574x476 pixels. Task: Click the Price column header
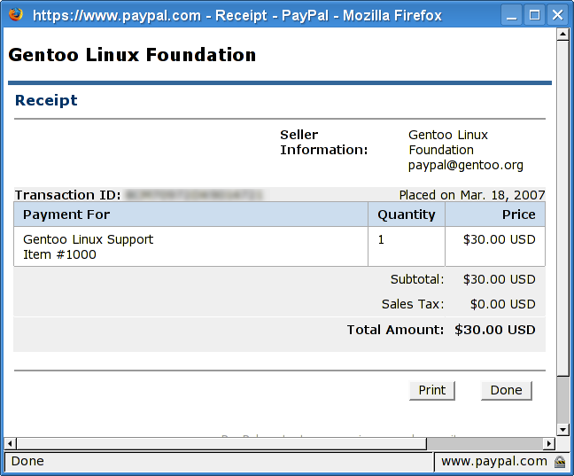point(518,215)
